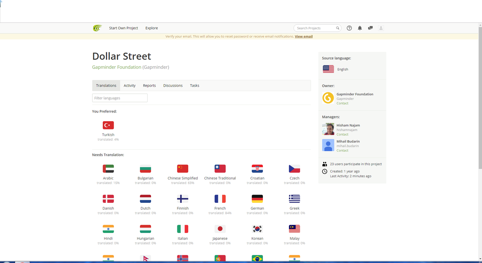Select the Chinese Traditional flag icon
This screenshot has width=482, height=263.
[220, 169]
